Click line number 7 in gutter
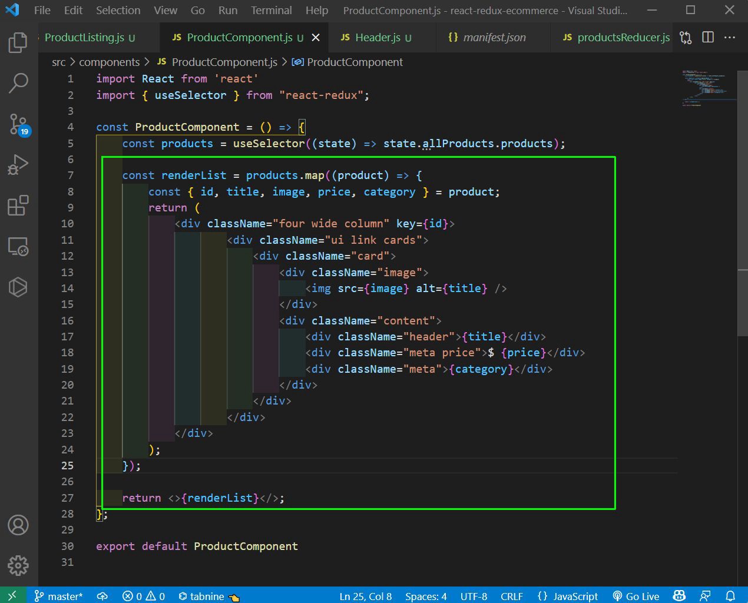The height and width of the screenshot is (603, 748). pos(71,175)
